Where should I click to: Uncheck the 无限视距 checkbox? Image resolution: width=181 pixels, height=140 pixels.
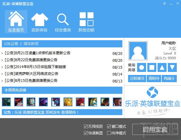(x=86, y=126)
